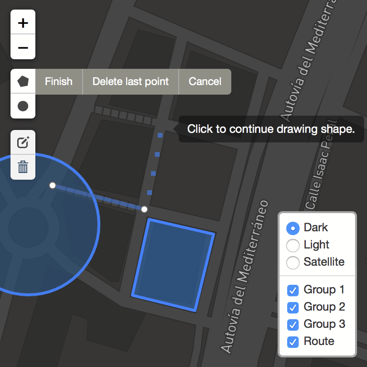Open the edit layers tool
The image size is (367, 367).
coord(23,142)
